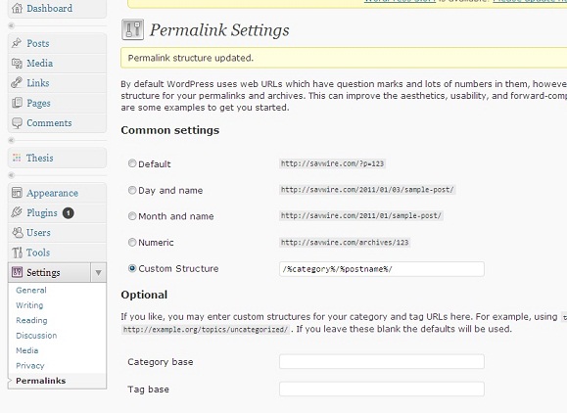Click the Media icon in sidebar
Screen dimensions: 567x413
tap(17, 64)
